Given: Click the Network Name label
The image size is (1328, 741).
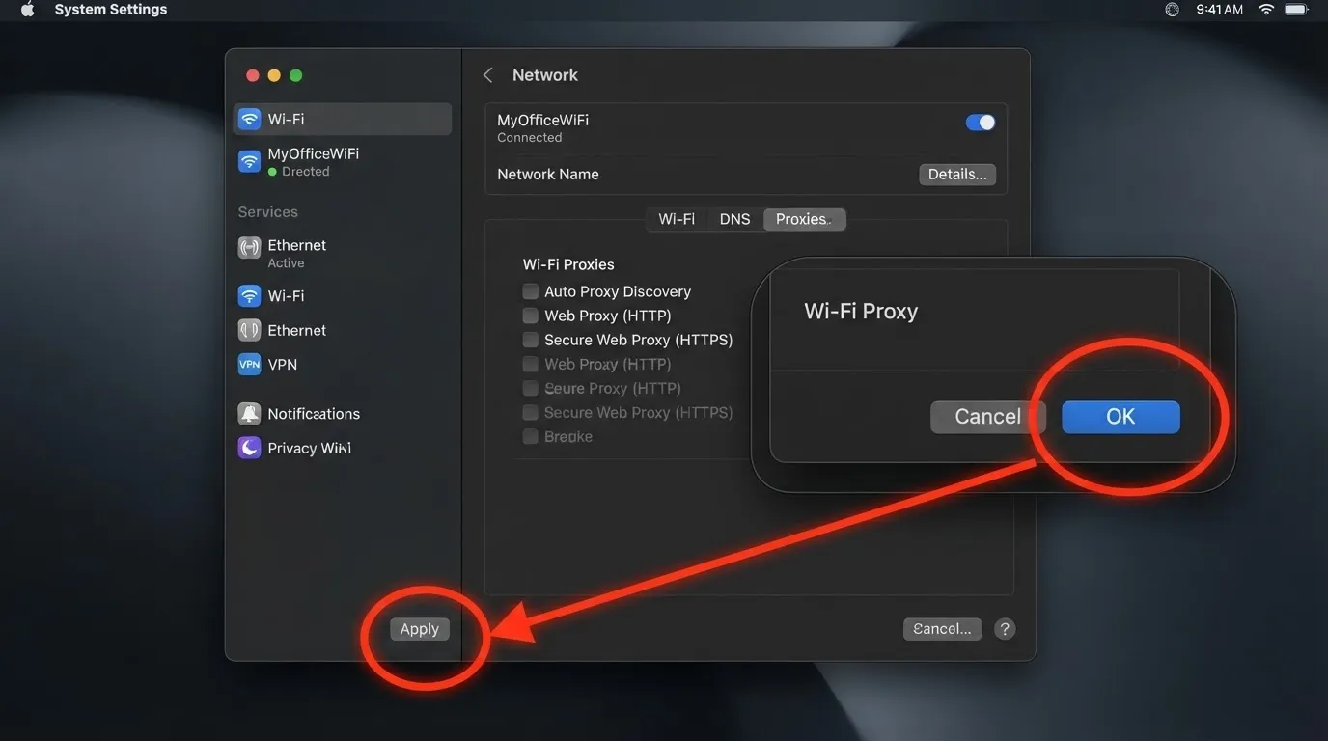Looking at the screenshot, I should coord(548,175).
